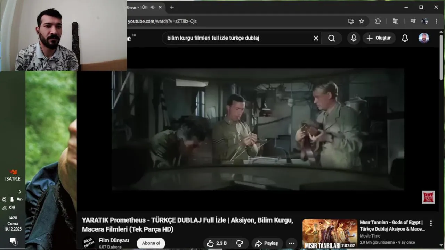Click the Oluştur create button

[x=379, y=38]
